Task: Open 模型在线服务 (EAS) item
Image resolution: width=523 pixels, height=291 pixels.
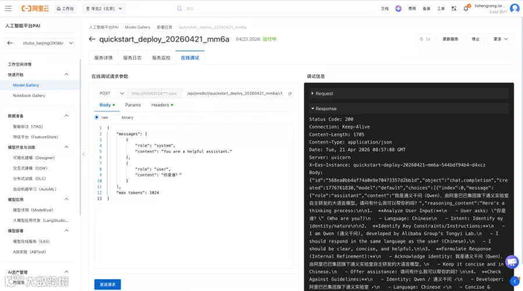Action: pyautogui.click(x=31, y=241)
